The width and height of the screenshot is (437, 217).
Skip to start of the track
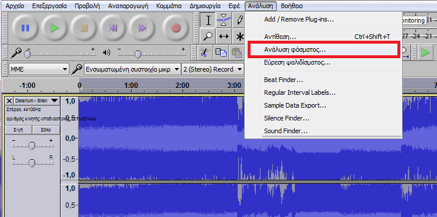pos(113,28)
